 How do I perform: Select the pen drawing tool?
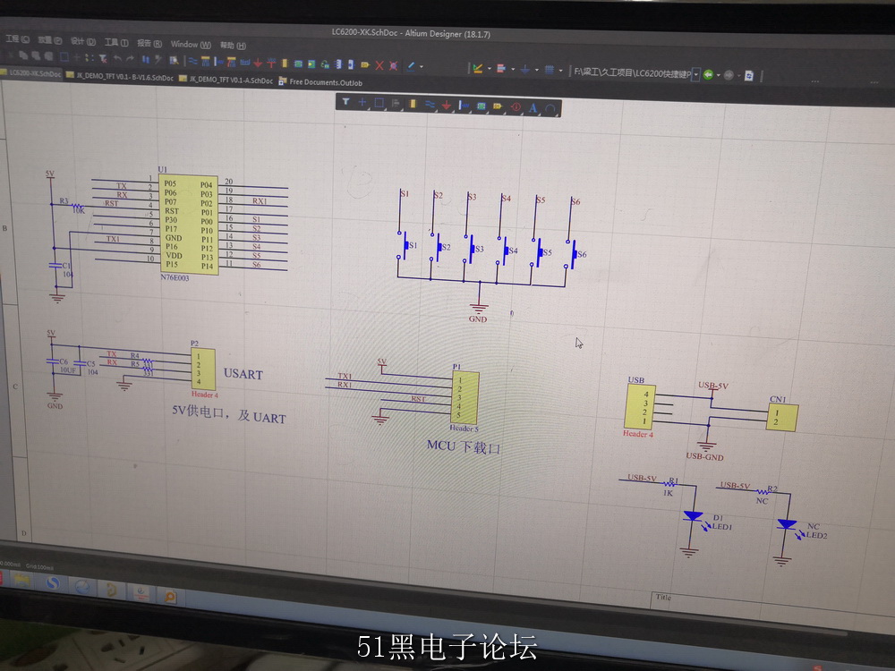point(411,66)
